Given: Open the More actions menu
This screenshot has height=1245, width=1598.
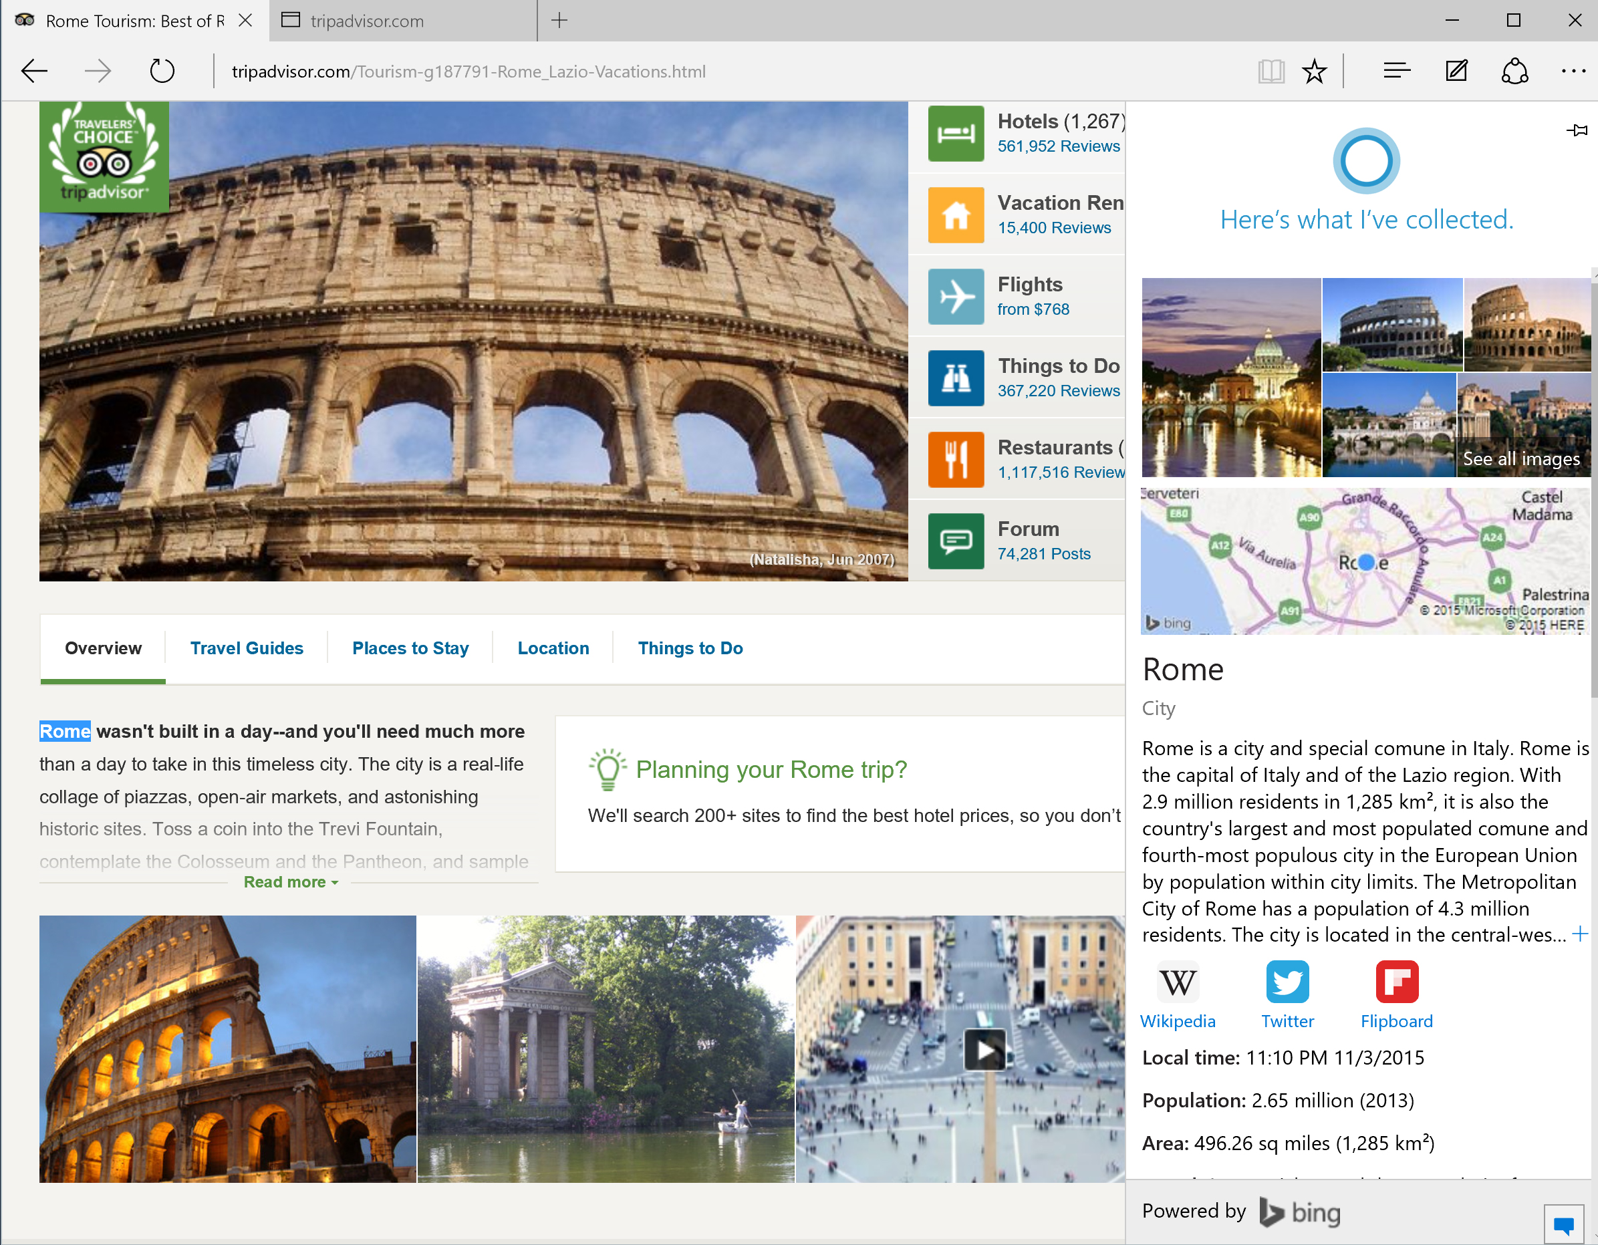Looking at the screenshot, I should coord(1575,71).
